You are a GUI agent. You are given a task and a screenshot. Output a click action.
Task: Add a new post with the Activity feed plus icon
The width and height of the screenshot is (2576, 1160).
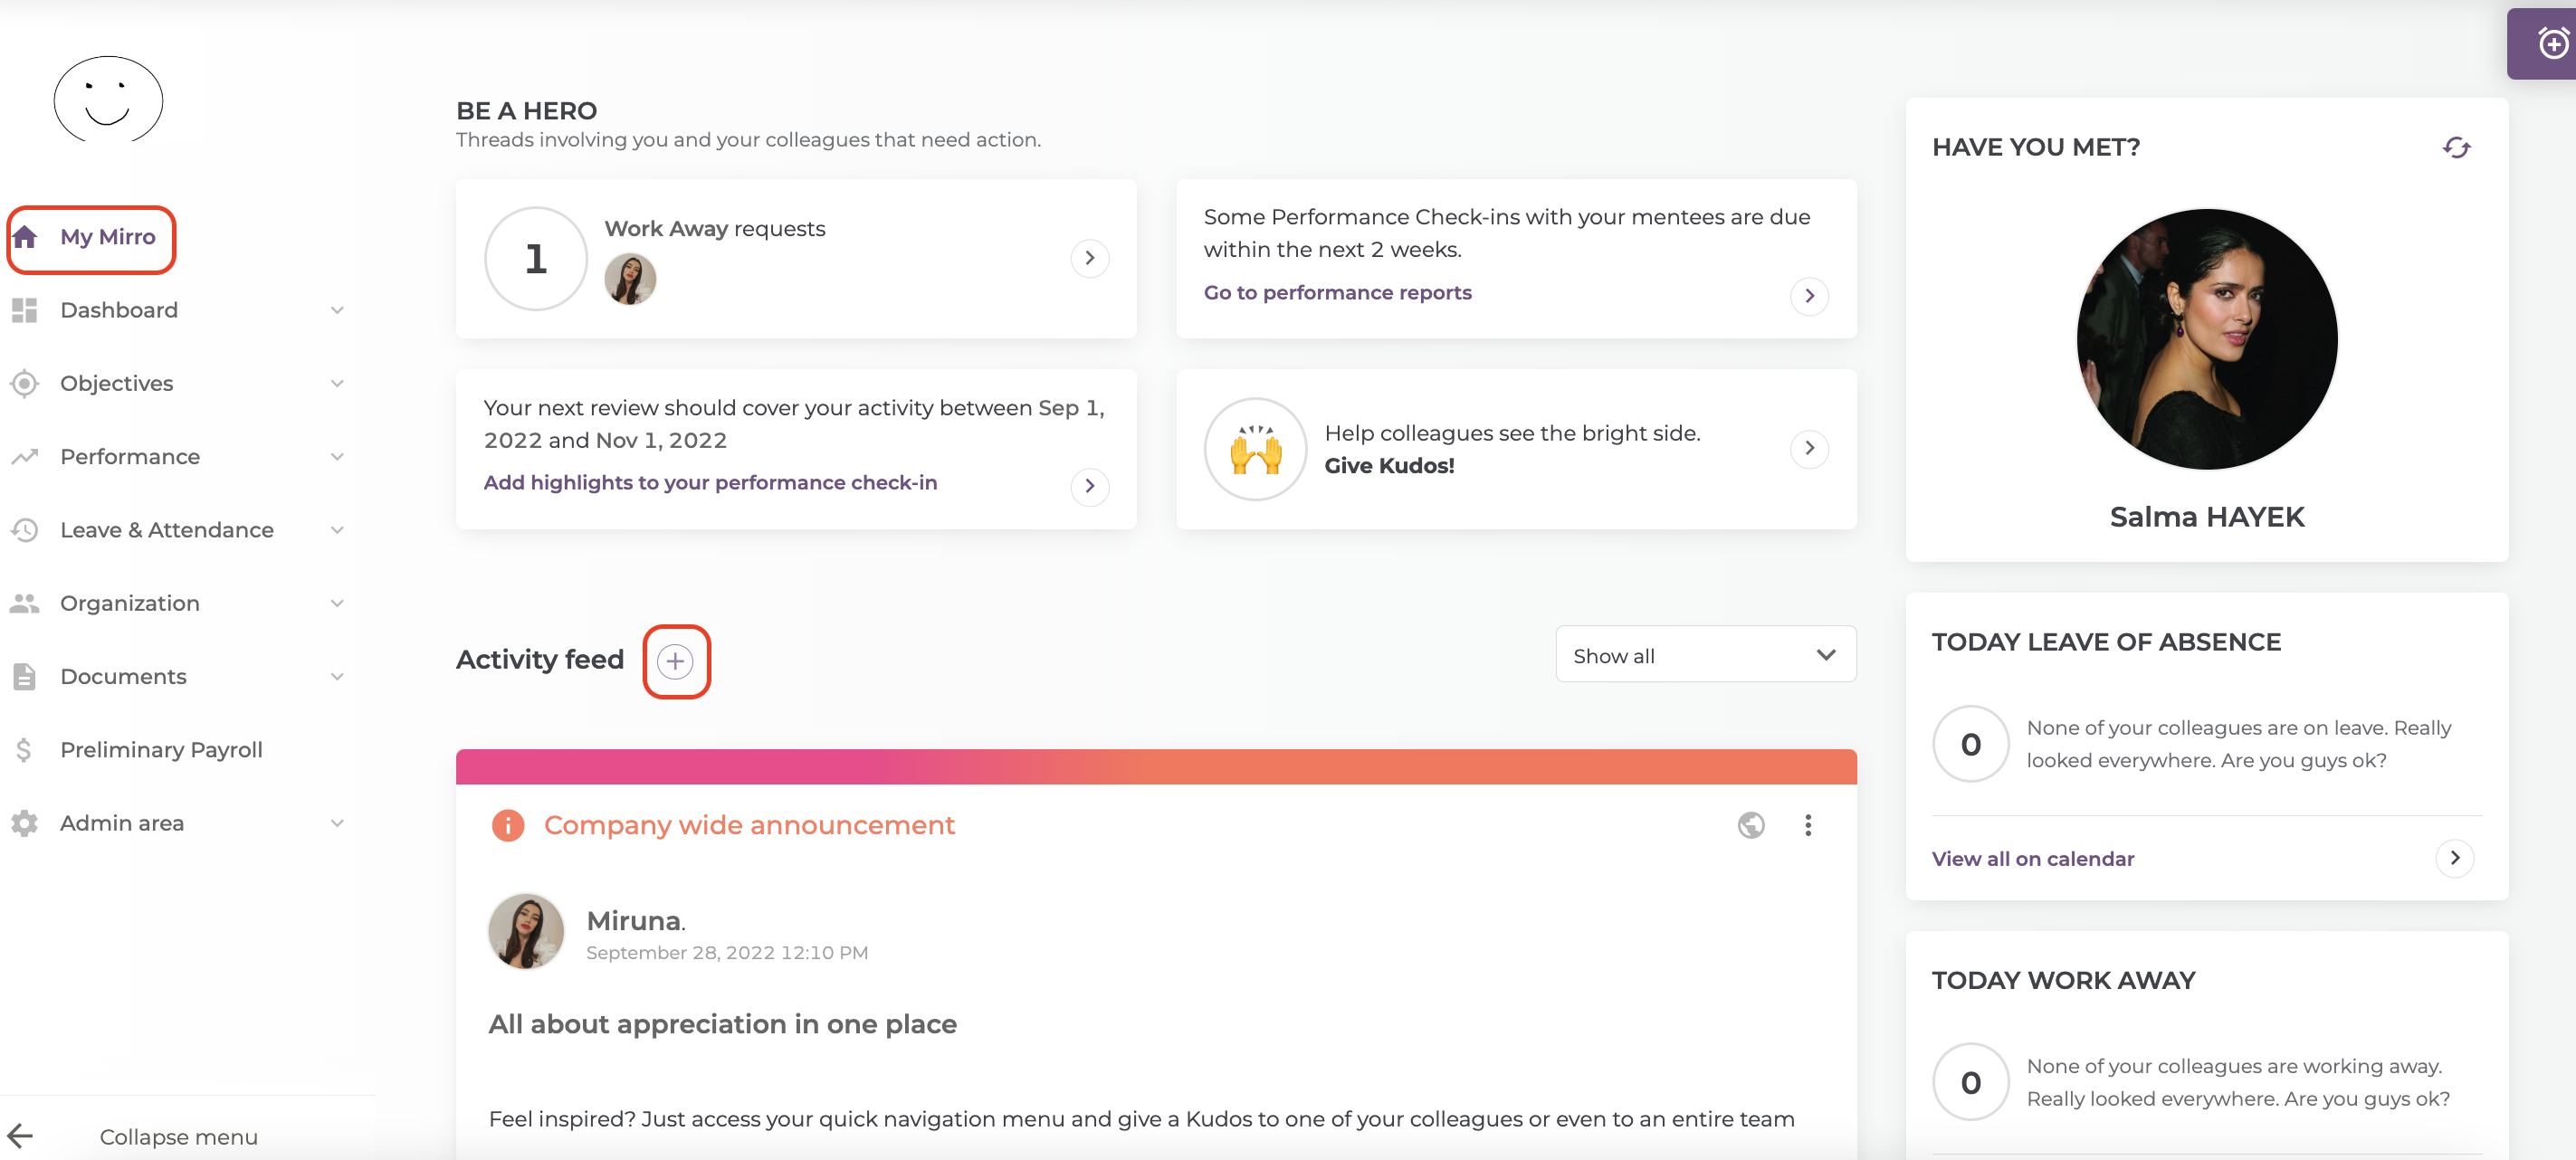click(676, 661)
